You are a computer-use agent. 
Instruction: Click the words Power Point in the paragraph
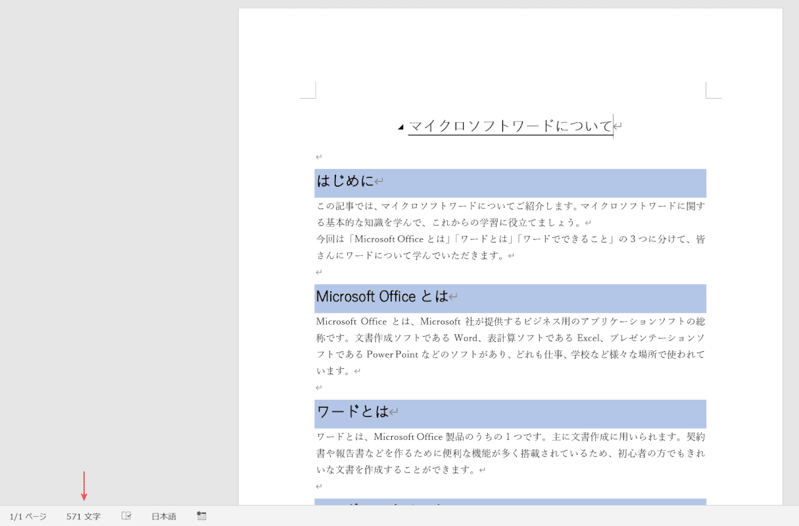[393, 354]
